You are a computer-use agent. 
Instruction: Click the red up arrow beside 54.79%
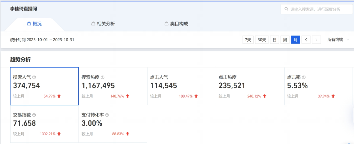(59, 96)
